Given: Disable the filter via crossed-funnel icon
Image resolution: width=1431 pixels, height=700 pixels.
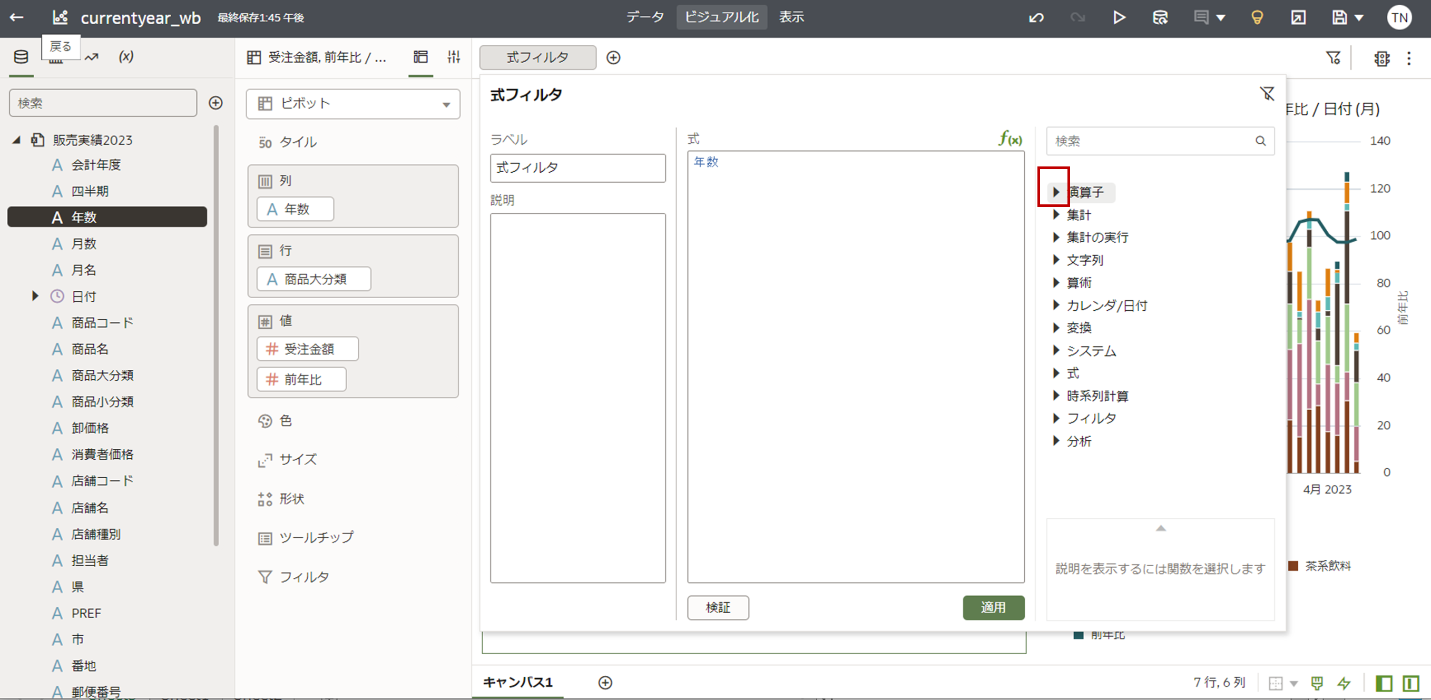Looking at the screenshot, I should click(1267, 94).
